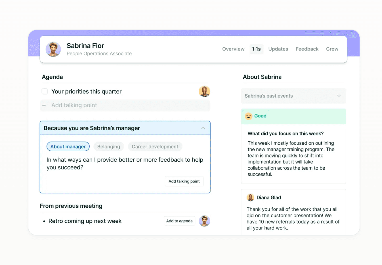382x265 pixels.
Task: Click Diana Glad's thank-you message text
Action: coord(293,218)
